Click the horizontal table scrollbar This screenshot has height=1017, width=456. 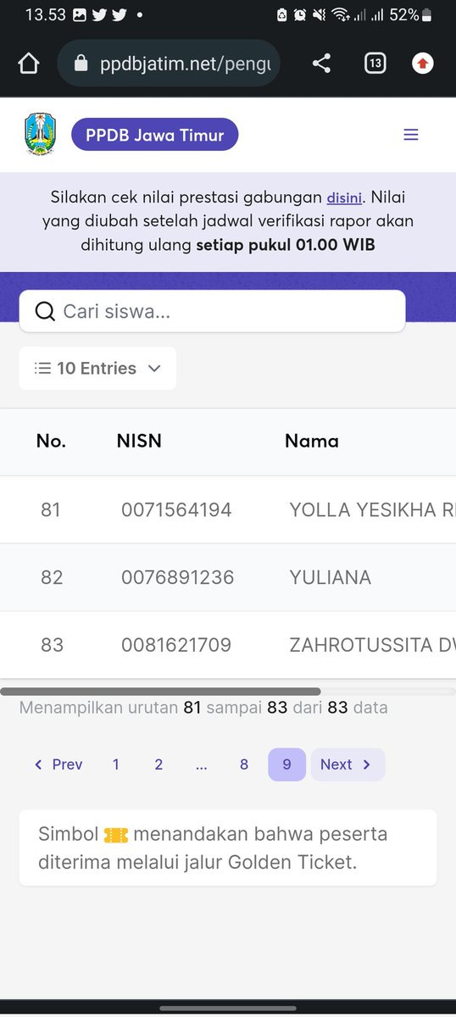coord(160,692)
